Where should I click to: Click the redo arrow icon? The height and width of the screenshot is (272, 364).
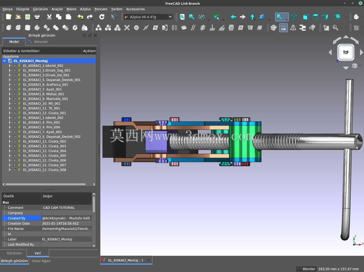click(90, 17)
